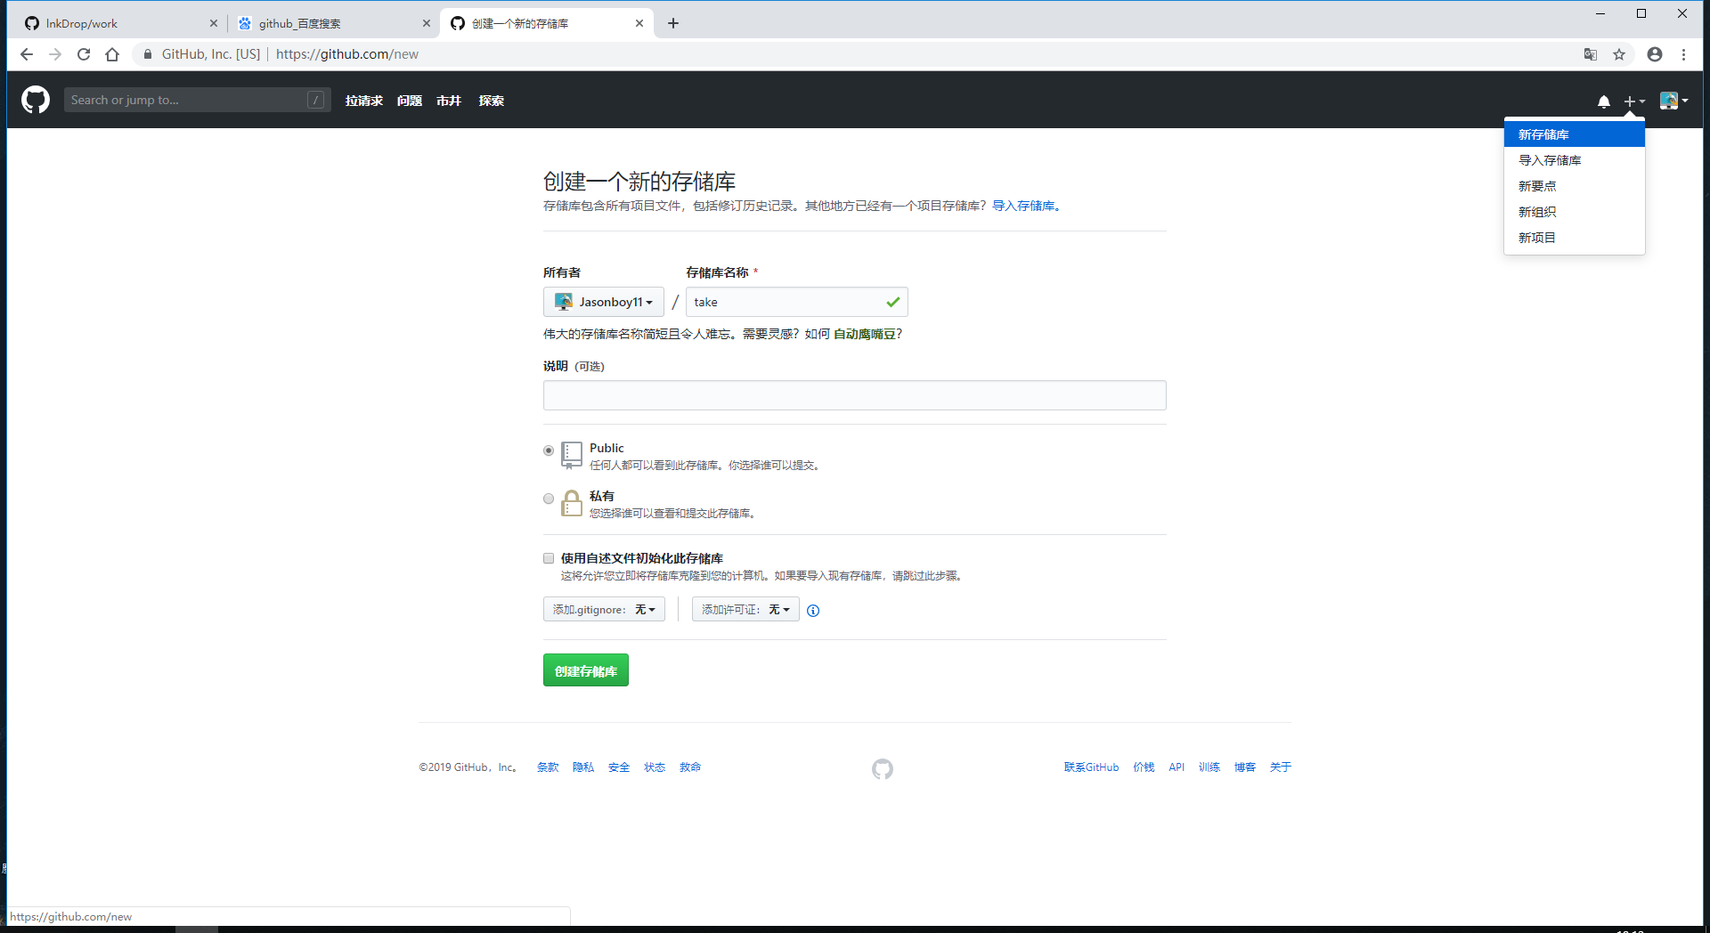The image size is (1710, 933).
Task: Open the 添加许可证 license dropdown
Action: coord(745,610)
